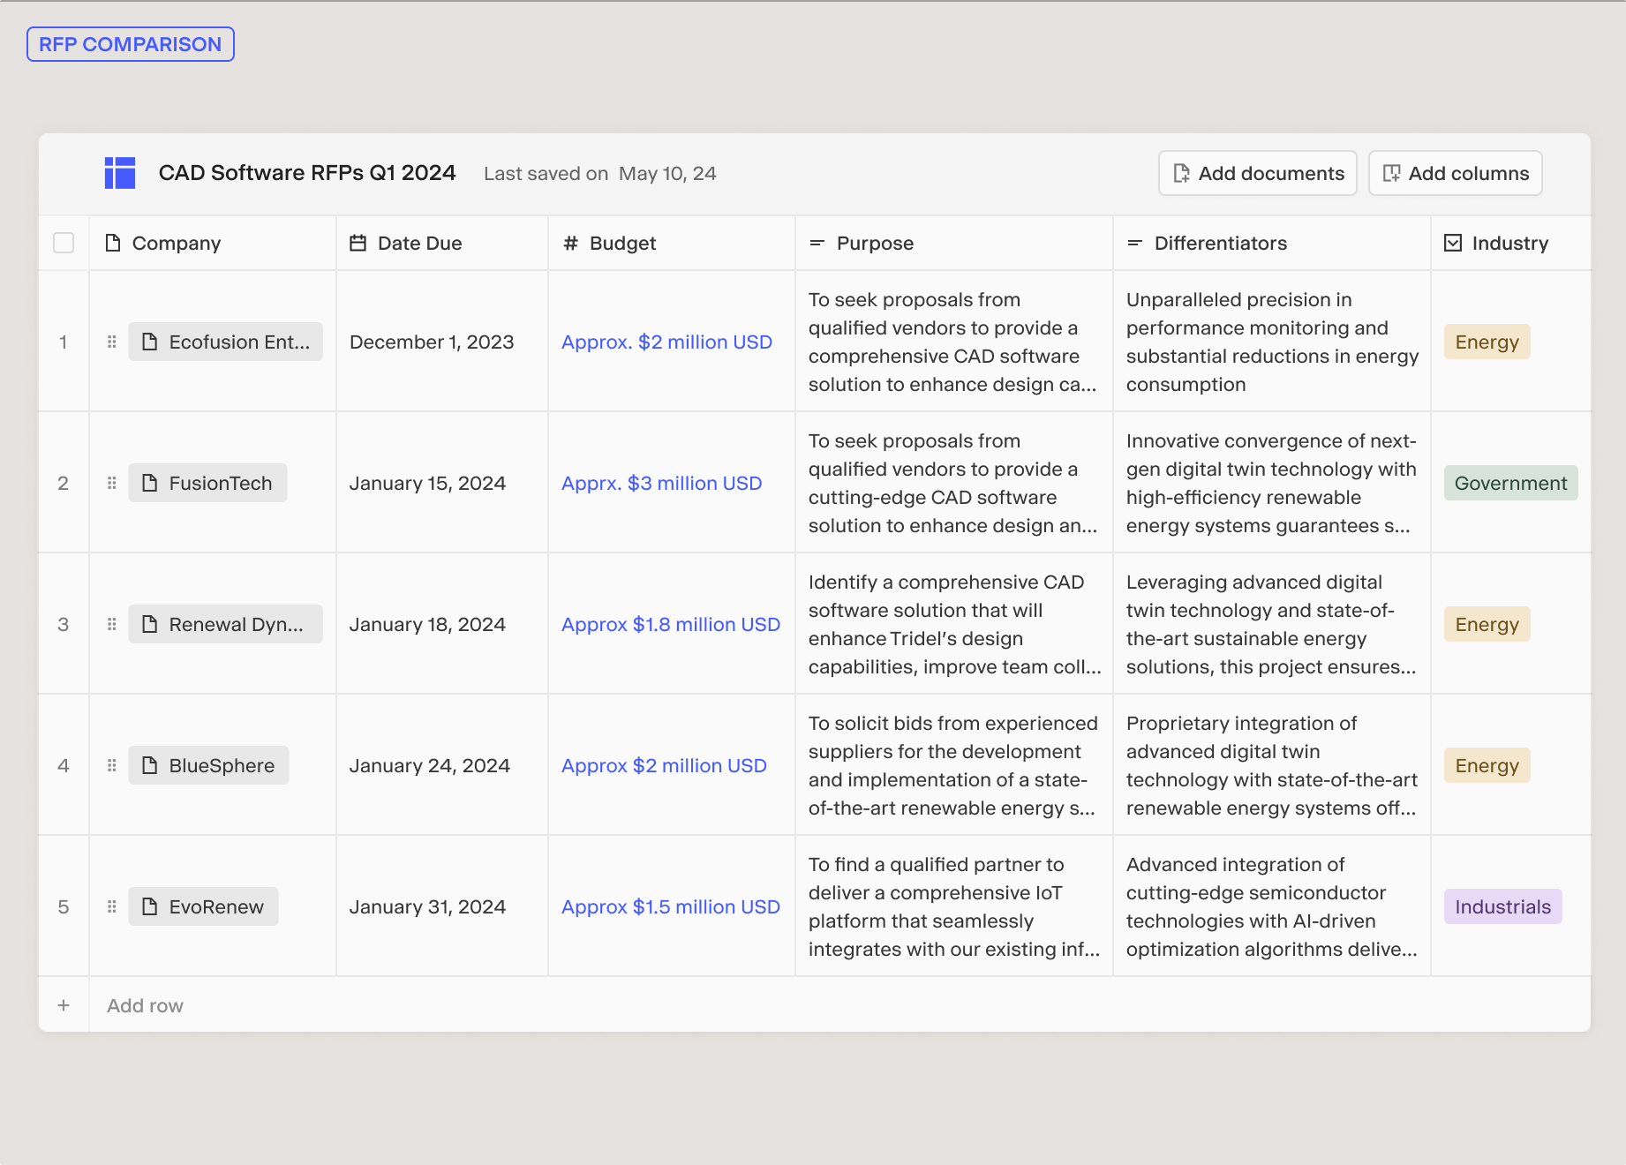Open the BlueSphere document chip

(209, 765)
